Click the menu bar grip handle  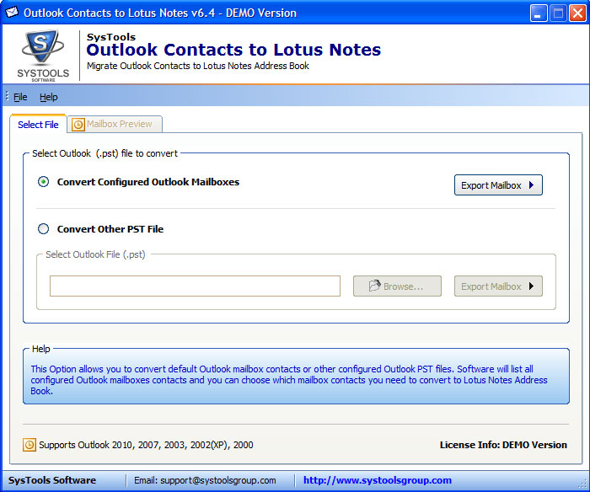7,97
